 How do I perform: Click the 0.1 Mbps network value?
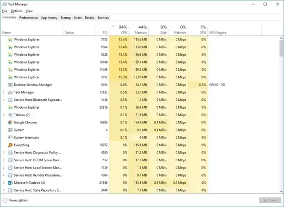coord(179,183)
